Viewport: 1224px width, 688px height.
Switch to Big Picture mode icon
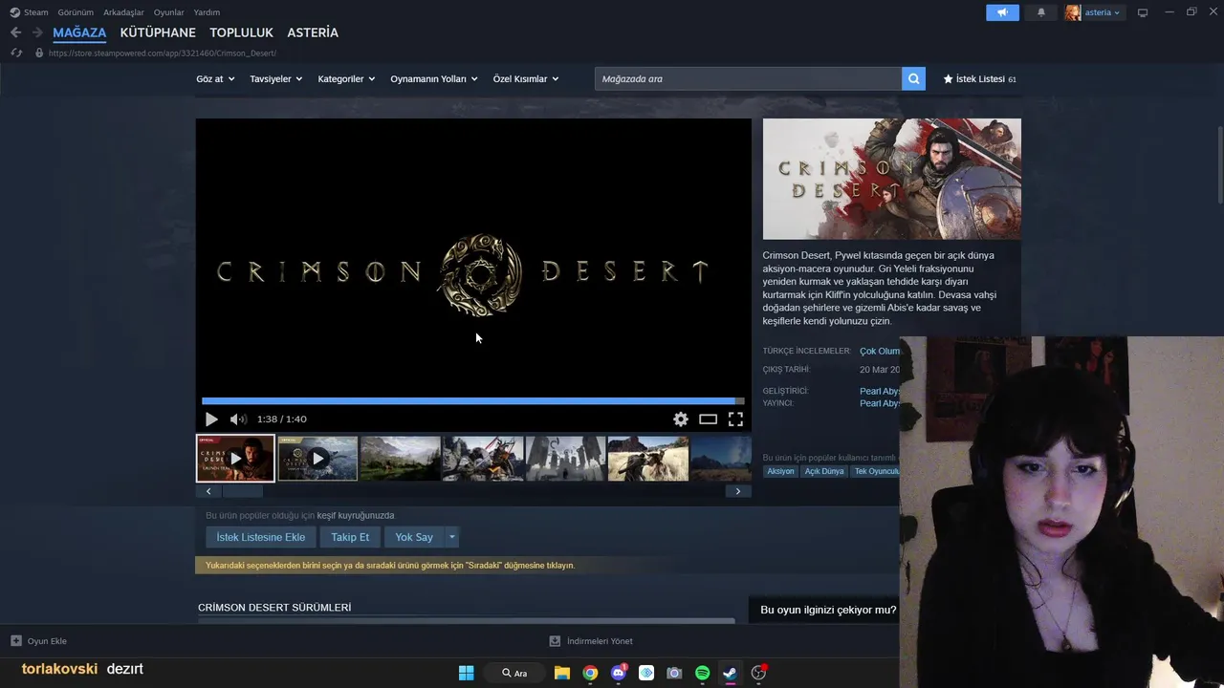[1142, 12]
